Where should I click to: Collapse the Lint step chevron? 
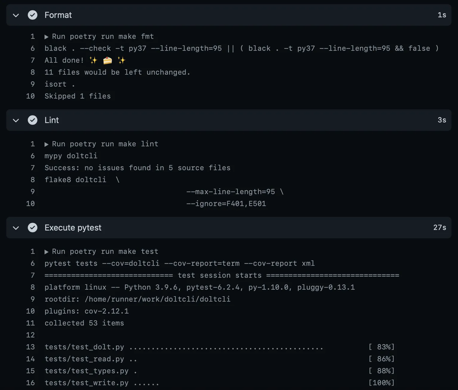16,120
